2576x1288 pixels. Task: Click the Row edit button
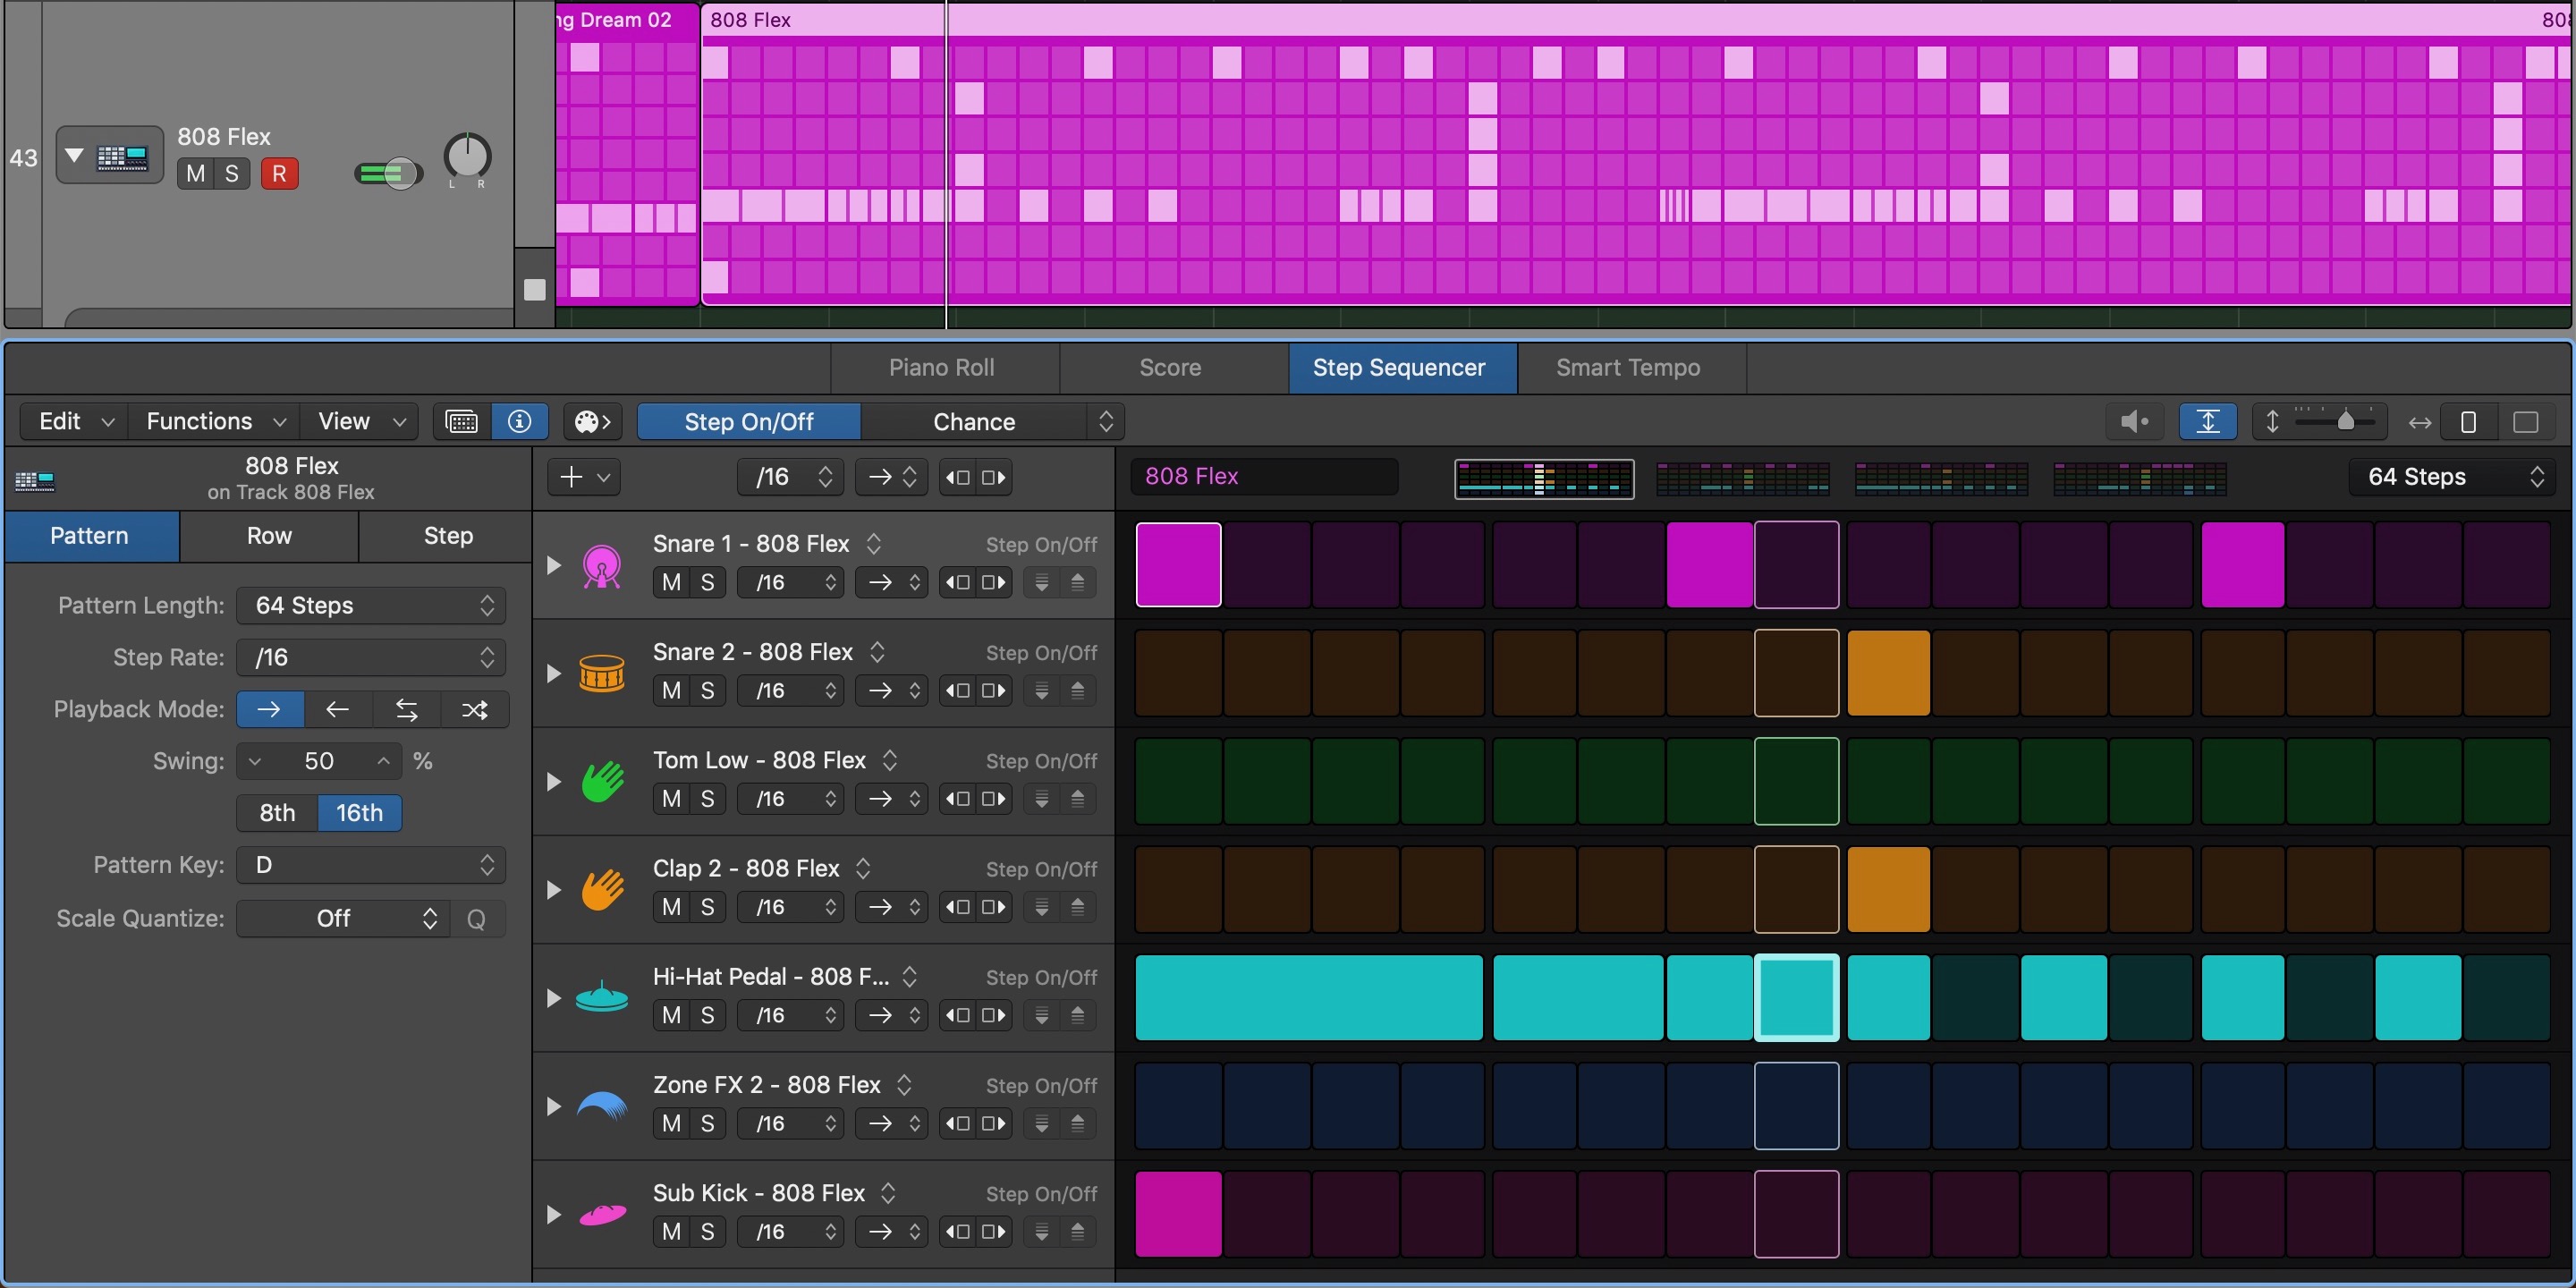pos(268,536)
